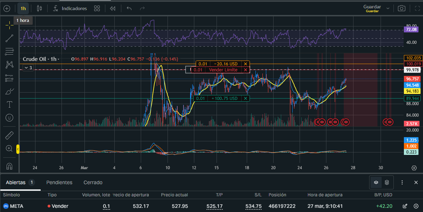423x212 pixels.
Task: Click the 99.978 price axis label
Action: click(x=412, y=70)
